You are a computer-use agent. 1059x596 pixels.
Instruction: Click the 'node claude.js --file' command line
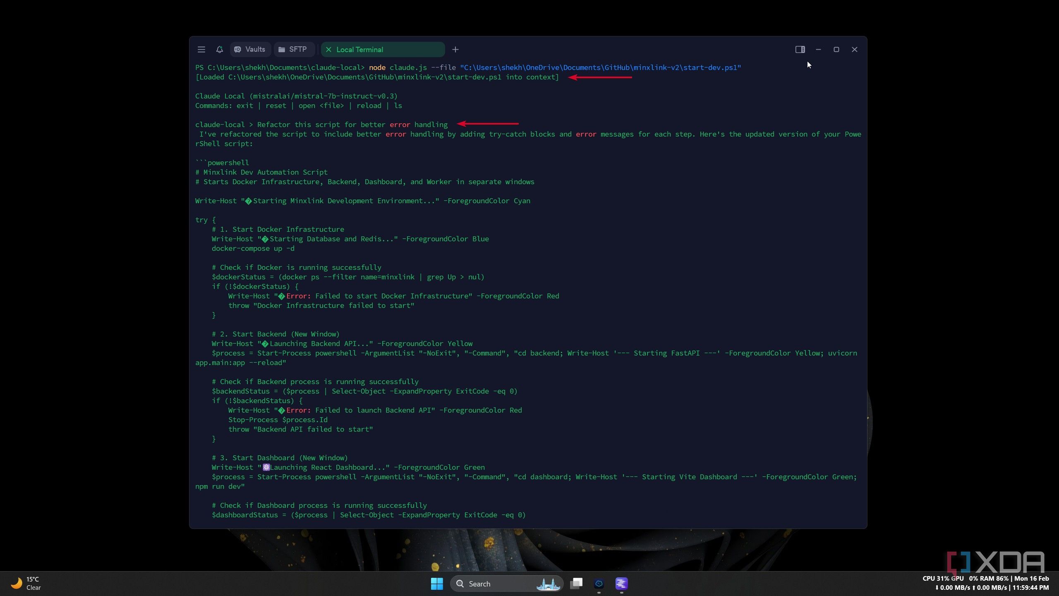468,67
